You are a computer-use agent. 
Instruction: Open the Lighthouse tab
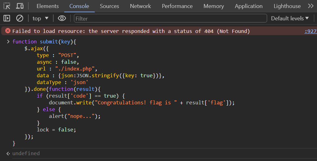pos(287,6)
